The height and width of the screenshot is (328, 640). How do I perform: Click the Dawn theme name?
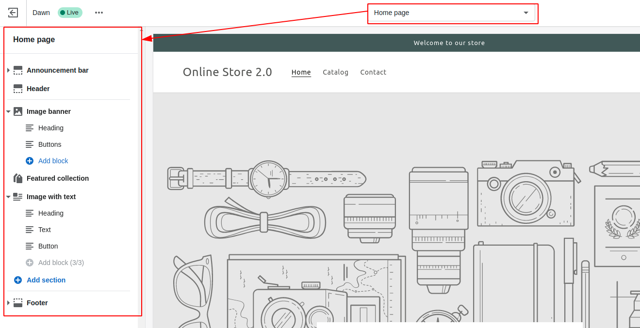pyautogui.click(x=41, y=13)
